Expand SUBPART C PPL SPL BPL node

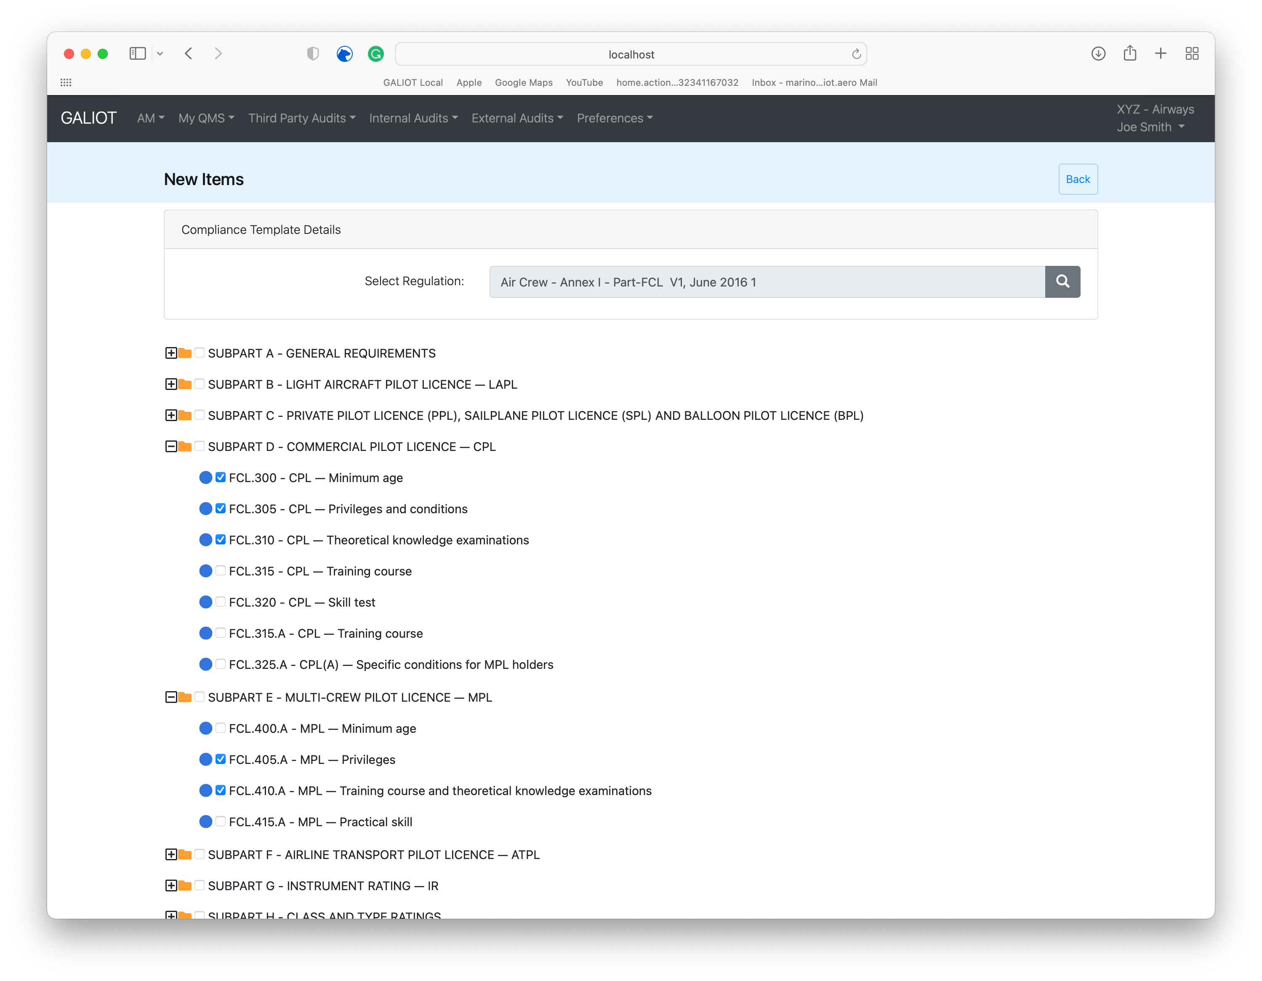171,415
